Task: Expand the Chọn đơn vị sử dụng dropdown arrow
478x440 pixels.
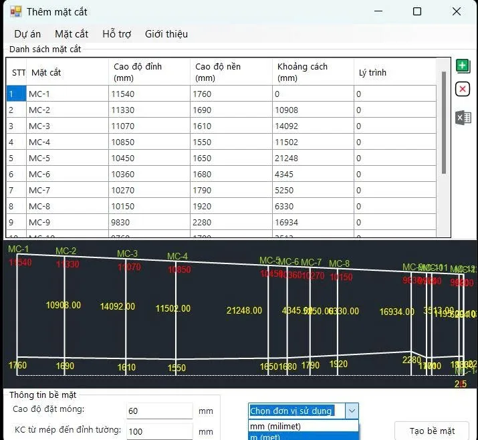Action: coord(352,411)
